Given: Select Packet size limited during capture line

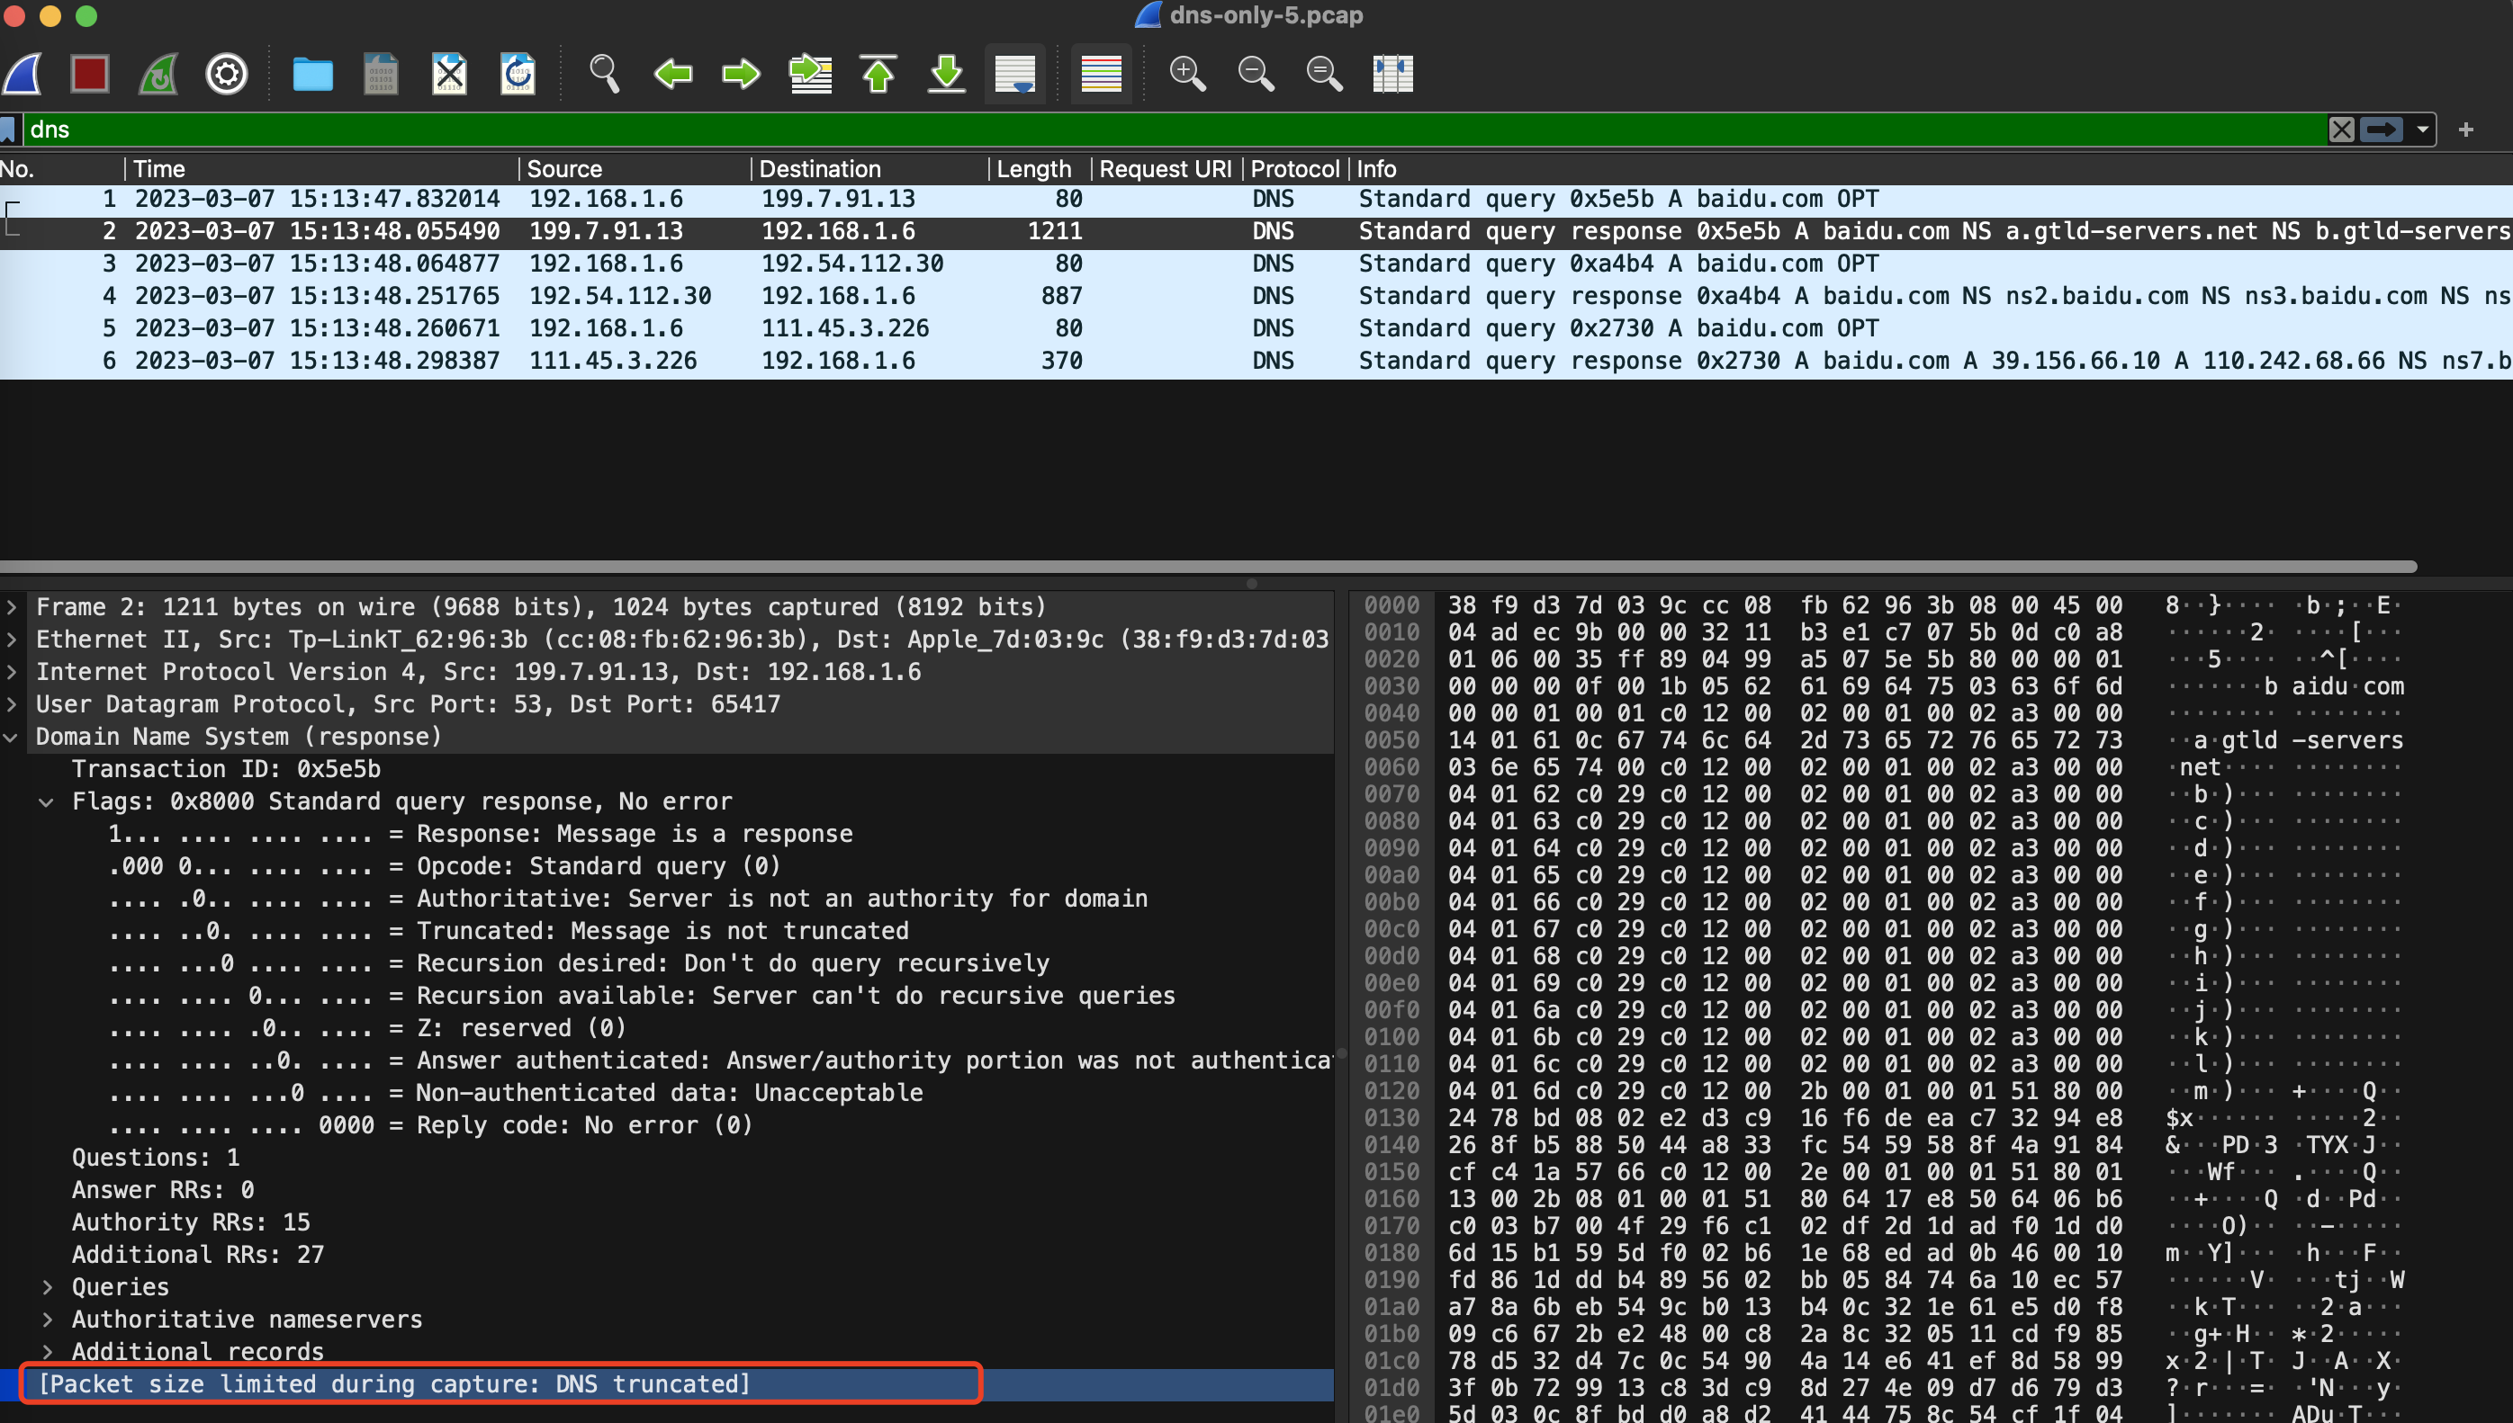Looking at the screenshot, I should click(667, 1384).
